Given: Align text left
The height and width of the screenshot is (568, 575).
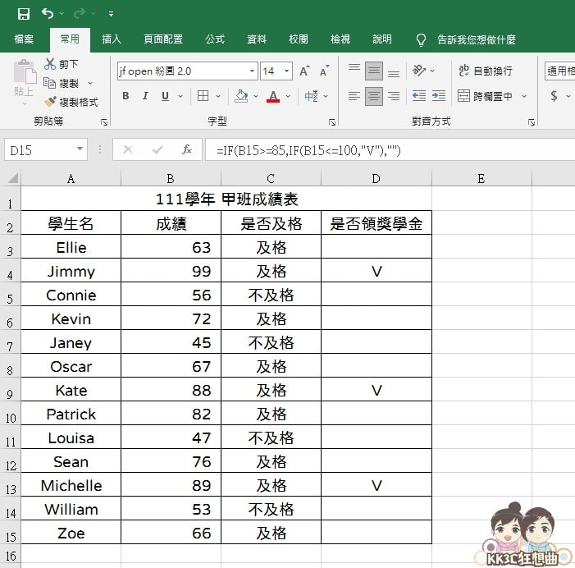Looking at the screenshot, I should point(354,96).
